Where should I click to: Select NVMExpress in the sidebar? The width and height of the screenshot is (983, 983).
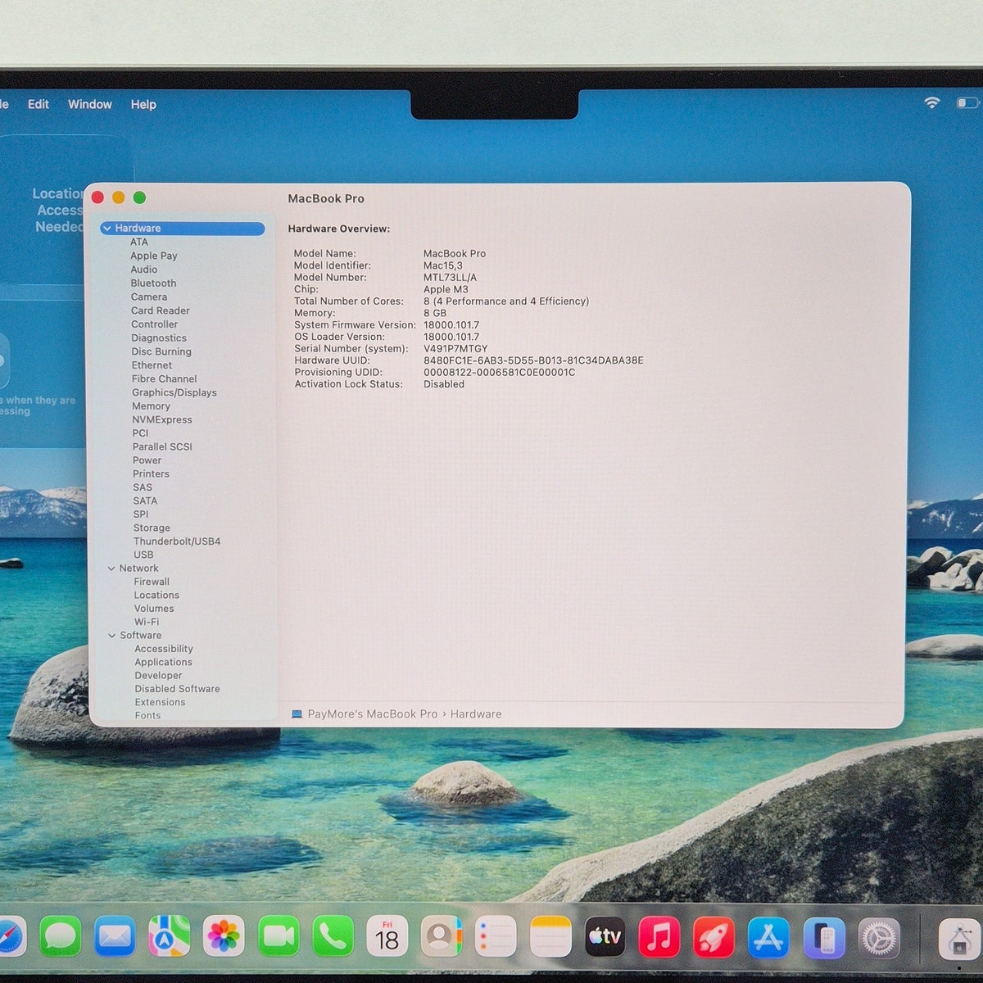point(162,420)
